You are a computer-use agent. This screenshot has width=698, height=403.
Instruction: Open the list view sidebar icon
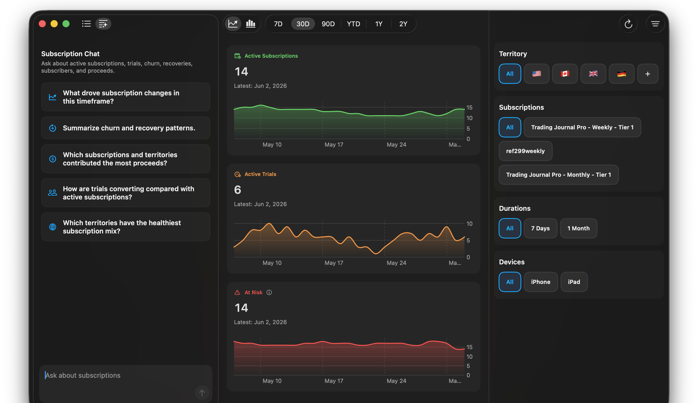tap(86, 24)
